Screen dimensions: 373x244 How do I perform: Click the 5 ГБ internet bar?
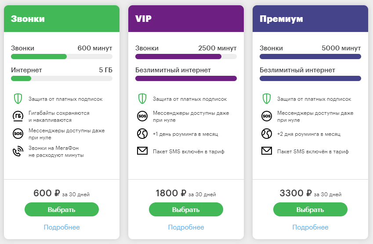click(62, 78)
